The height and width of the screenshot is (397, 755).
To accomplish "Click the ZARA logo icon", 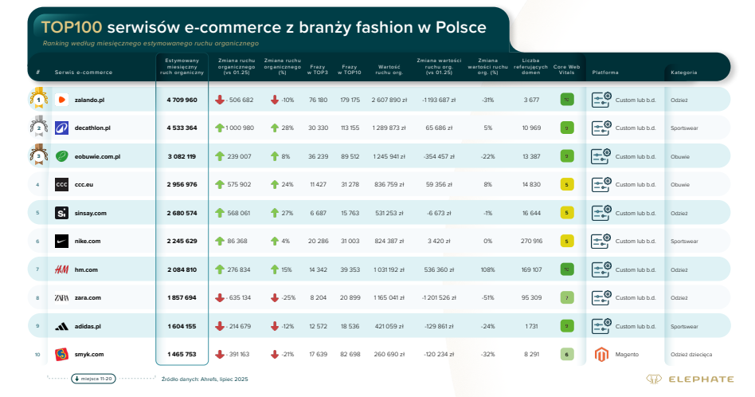I will point(61,298).
